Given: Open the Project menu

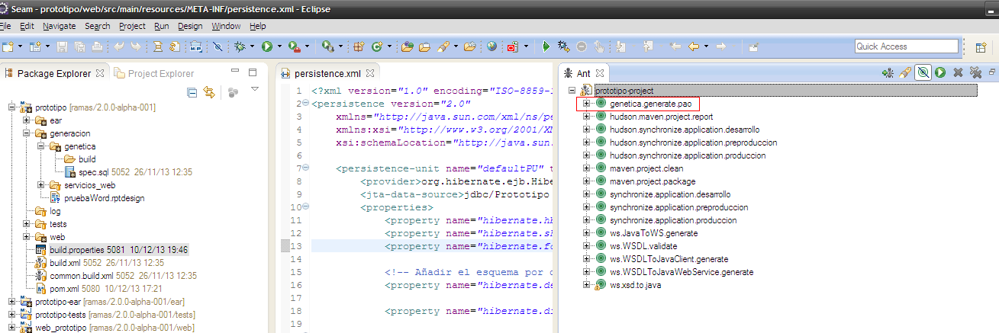Looking at the screenshot, I should pos(132,26).
